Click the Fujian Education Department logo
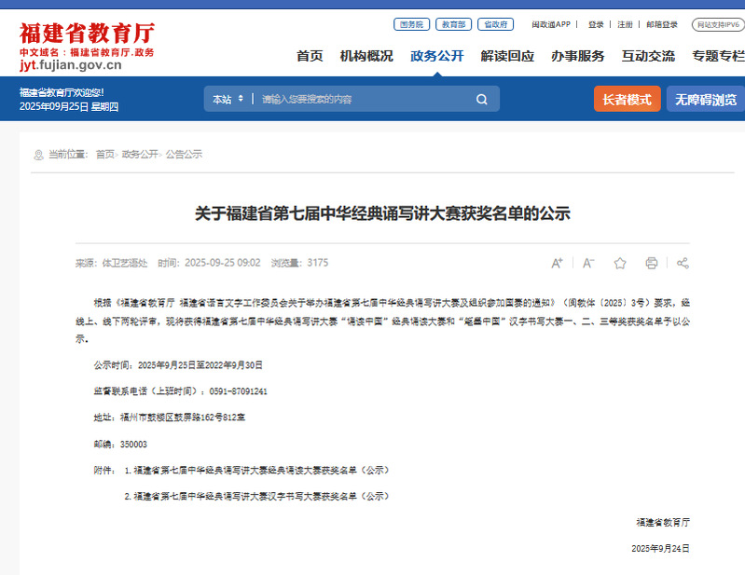 pyautogui.click(x=87, y=46)
